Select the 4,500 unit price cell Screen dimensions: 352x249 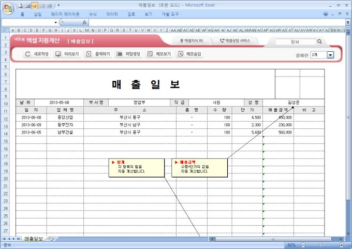[x=247, y=118]
